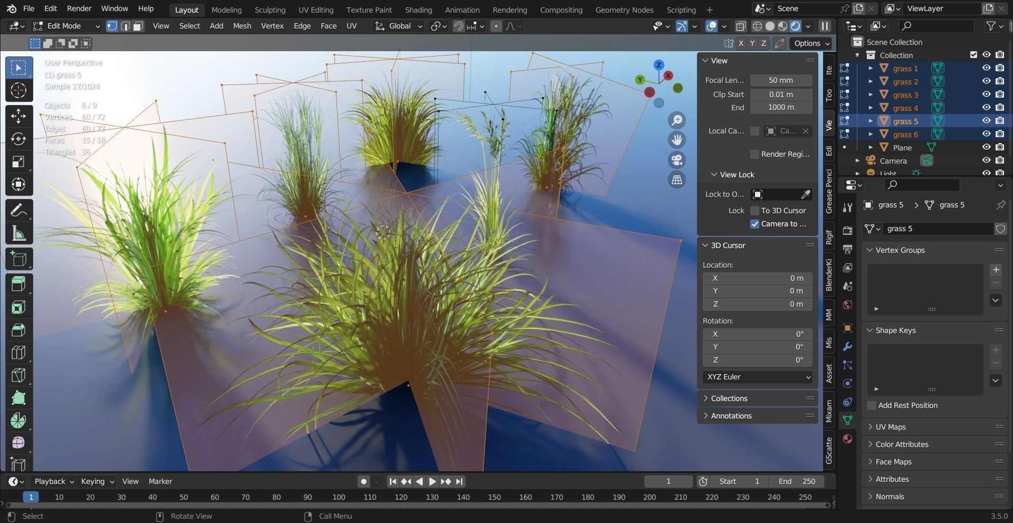The image size is (1013, 523).
Task: Select the Bevel tool
Action: point(18,330)
